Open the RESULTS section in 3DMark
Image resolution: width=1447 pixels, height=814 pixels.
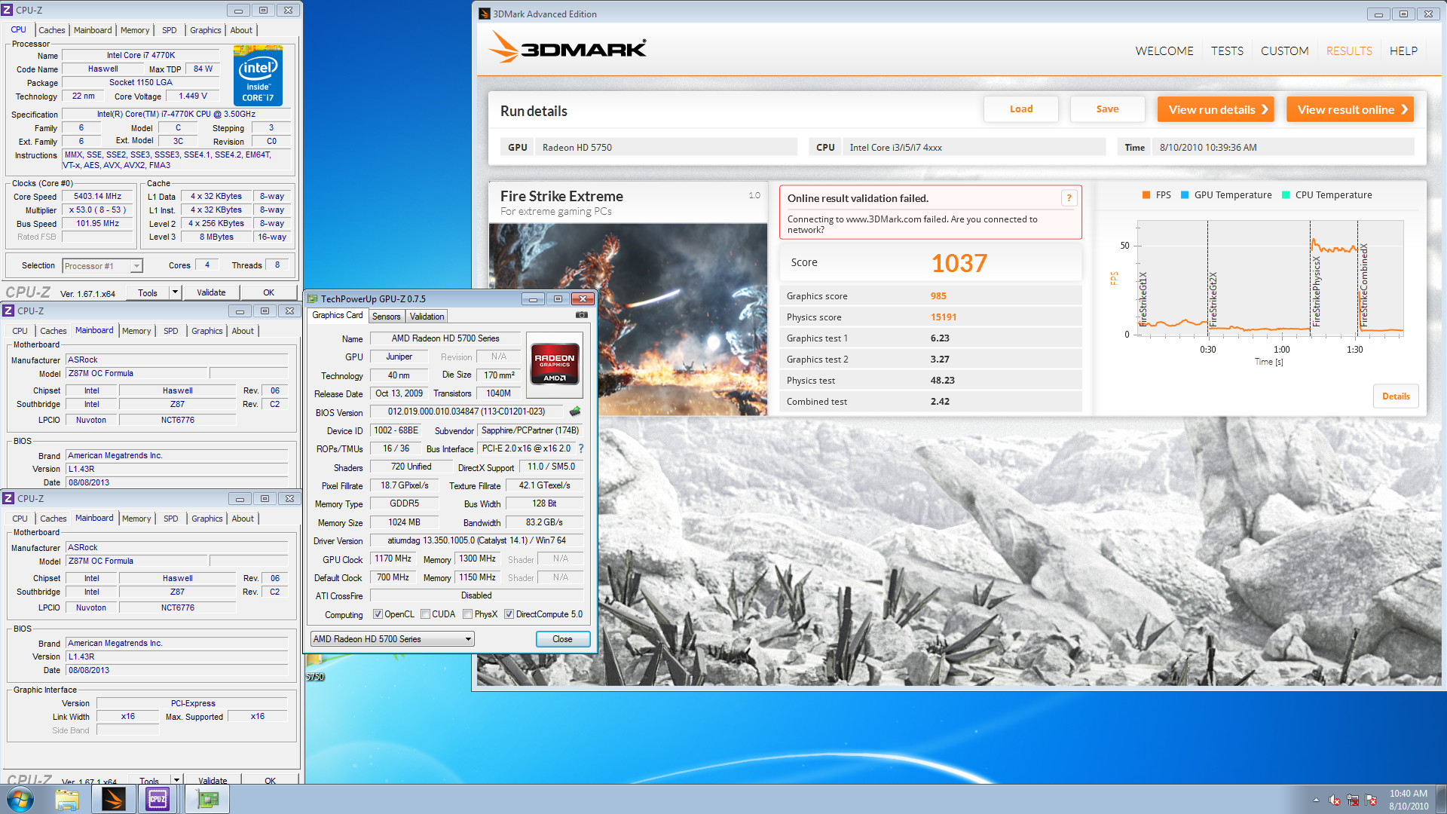pos(1349,50)
